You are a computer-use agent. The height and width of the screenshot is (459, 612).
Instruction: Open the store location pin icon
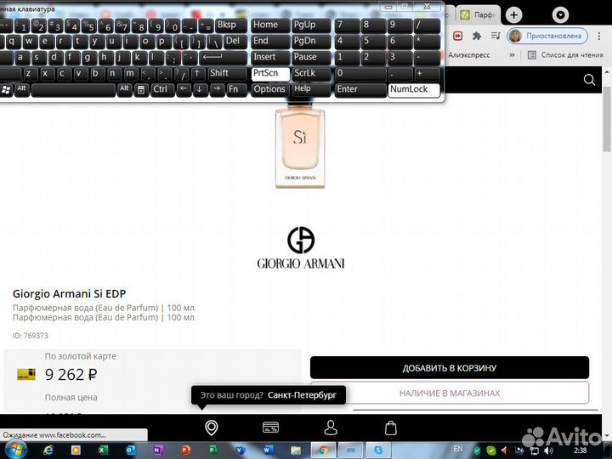pyautogui.click(x=211, y=428)
